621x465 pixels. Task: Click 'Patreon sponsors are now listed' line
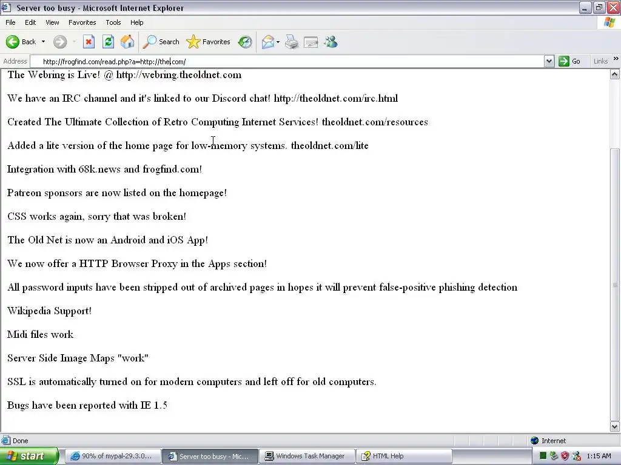117,193
